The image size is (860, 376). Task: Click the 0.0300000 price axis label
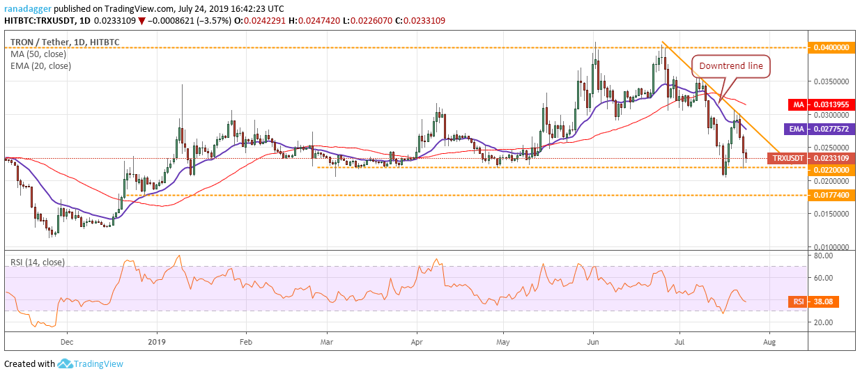pyautogui.click(x=832, y=114)
